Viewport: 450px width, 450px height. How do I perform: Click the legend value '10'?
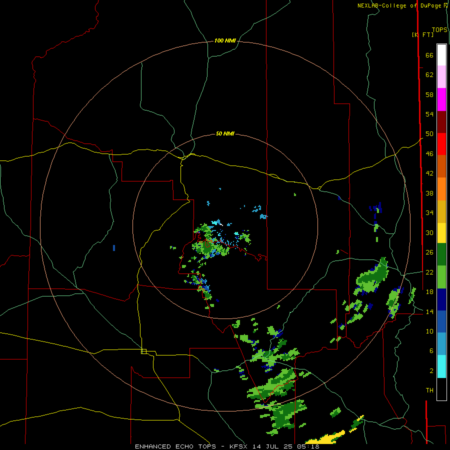(429, 331)
